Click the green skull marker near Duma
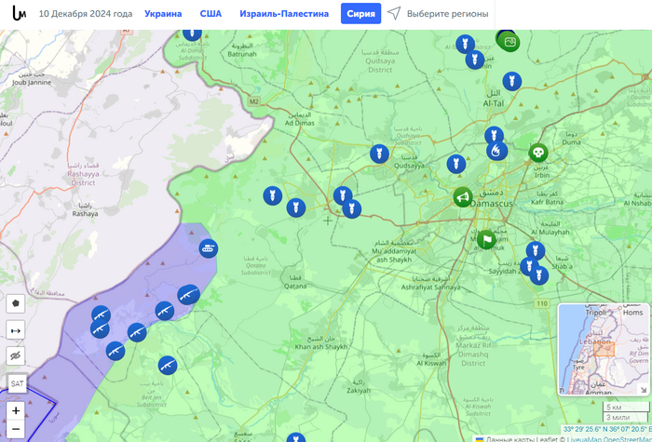 click(x=538, y=153)
